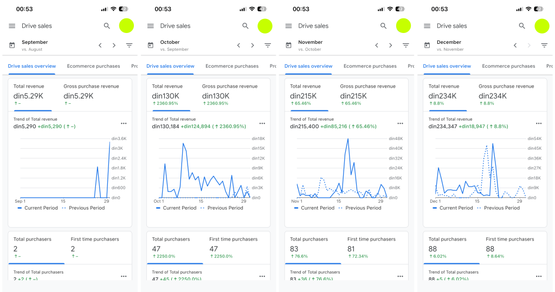The width and height of the screenshot is (555, 292).
Task: Open the hamburger menu in the November screen
Action: pos(288,26)
